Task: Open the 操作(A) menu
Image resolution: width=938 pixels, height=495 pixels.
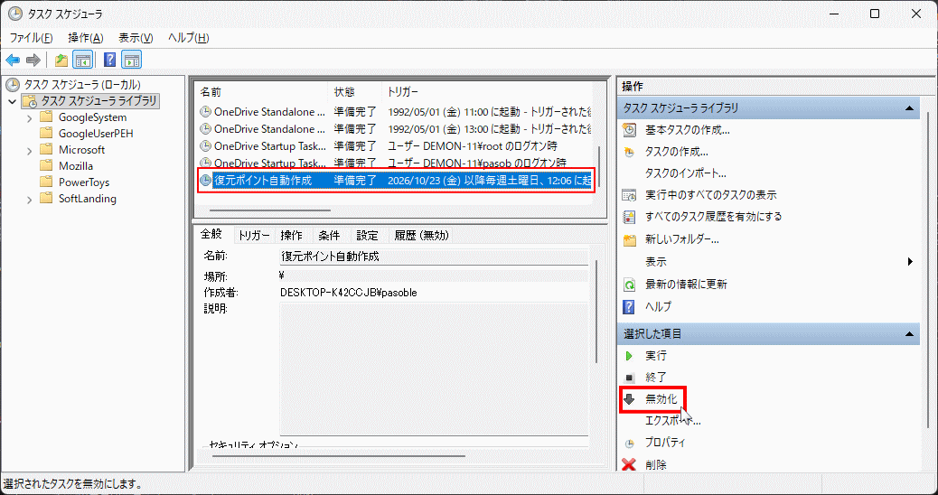Action: tap(86, 38)
